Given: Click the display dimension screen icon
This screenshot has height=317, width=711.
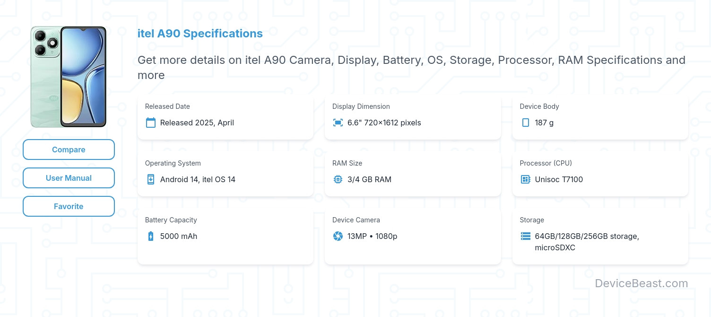Looking at the screenshot, I should point(338,123).
